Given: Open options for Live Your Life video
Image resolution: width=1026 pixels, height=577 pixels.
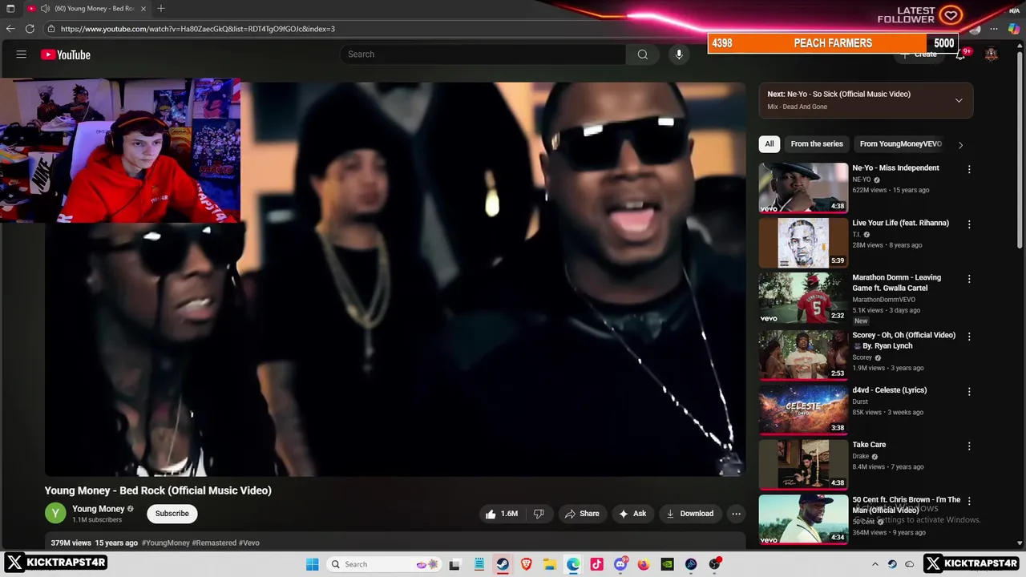Looking at the screenshot, I should click(969, 224).
